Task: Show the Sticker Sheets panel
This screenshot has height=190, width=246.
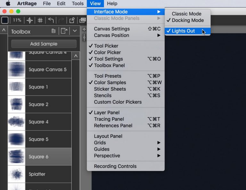Action: 126,89
